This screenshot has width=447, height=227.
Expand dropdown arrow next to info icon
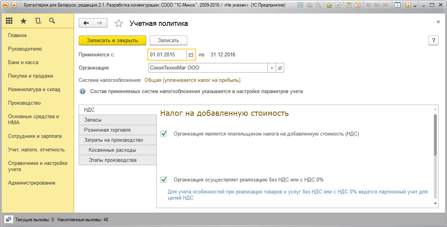(415, 6)
